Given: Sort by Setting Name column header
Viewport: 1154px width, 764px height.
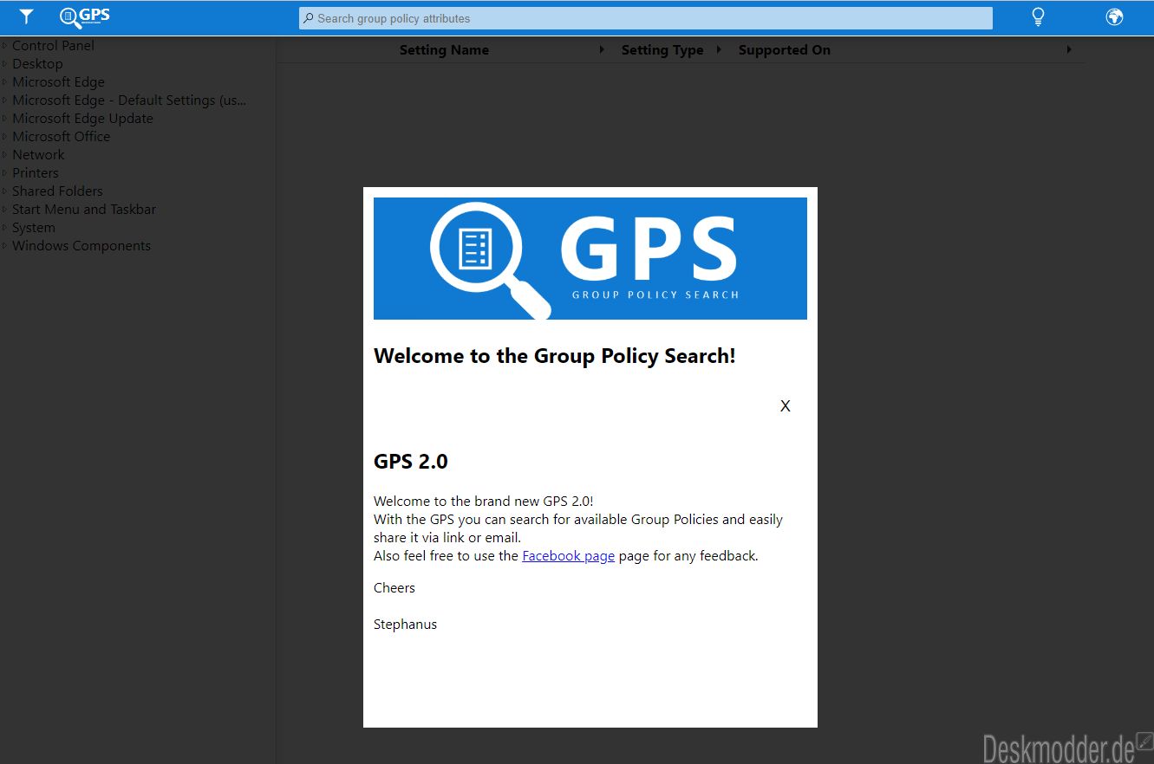Looking at the screenshot, I should [444, 50].
